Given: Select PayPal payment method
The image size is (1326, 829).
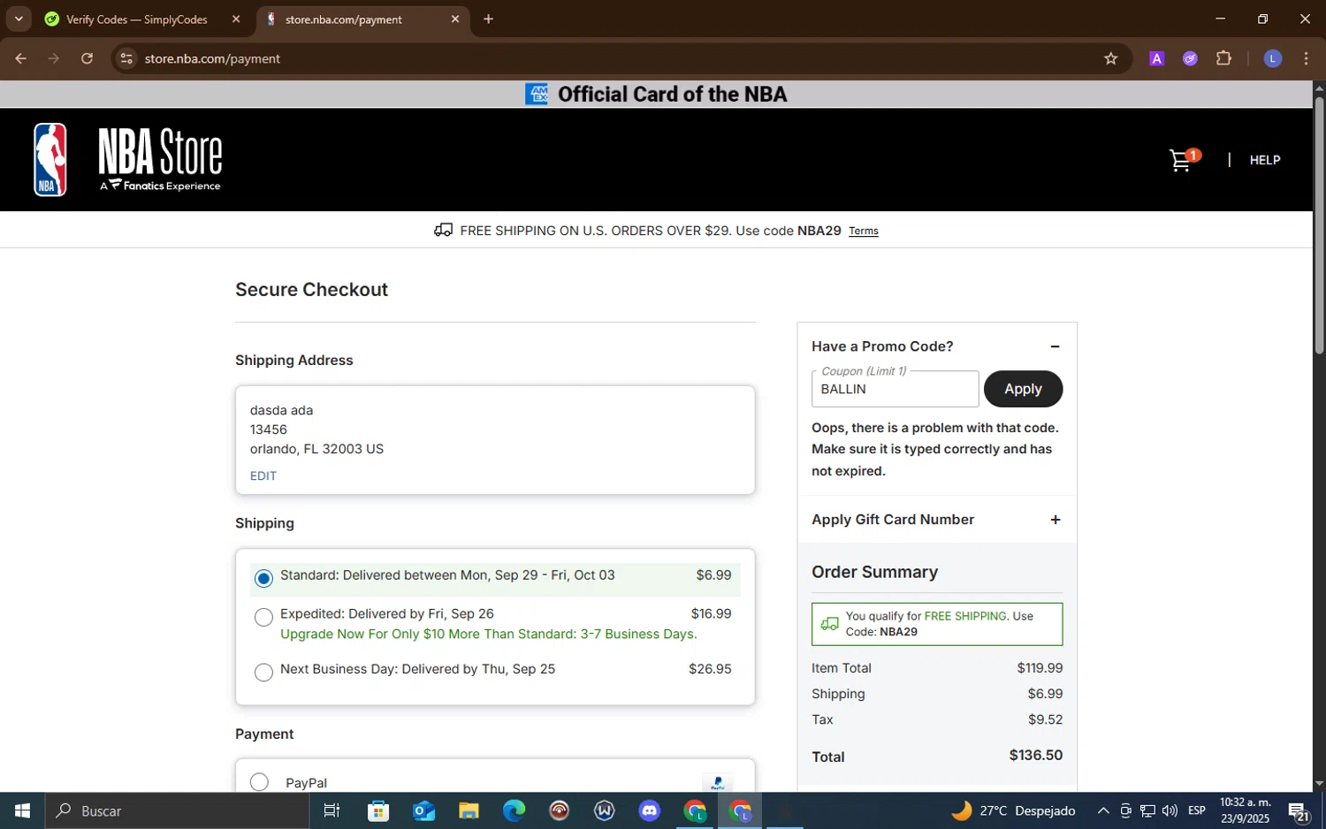Looking at the screenshot, I should [259, 782].
